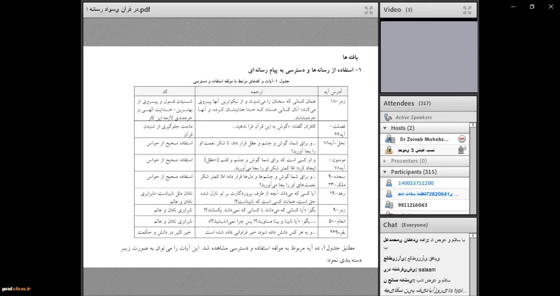This screenshot has height=296, width=560.
Task: Click the video feed area
Action: [428, 57]
